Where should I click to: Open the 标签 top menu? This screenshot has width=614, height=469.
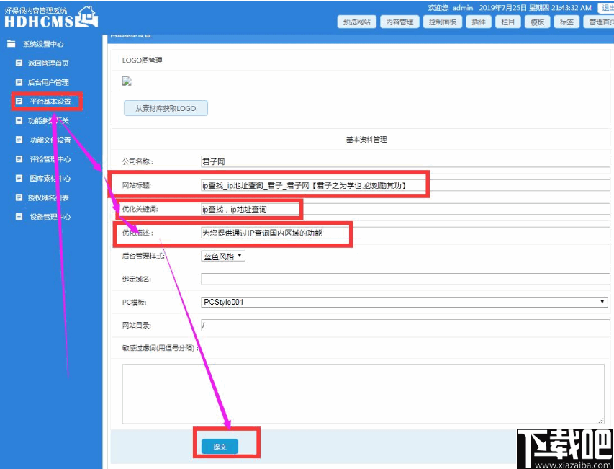point(566,22)
